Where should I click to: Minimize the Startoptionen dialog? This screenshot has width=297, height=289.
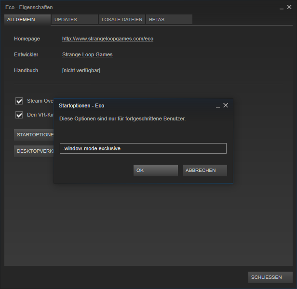coord(218,105)
